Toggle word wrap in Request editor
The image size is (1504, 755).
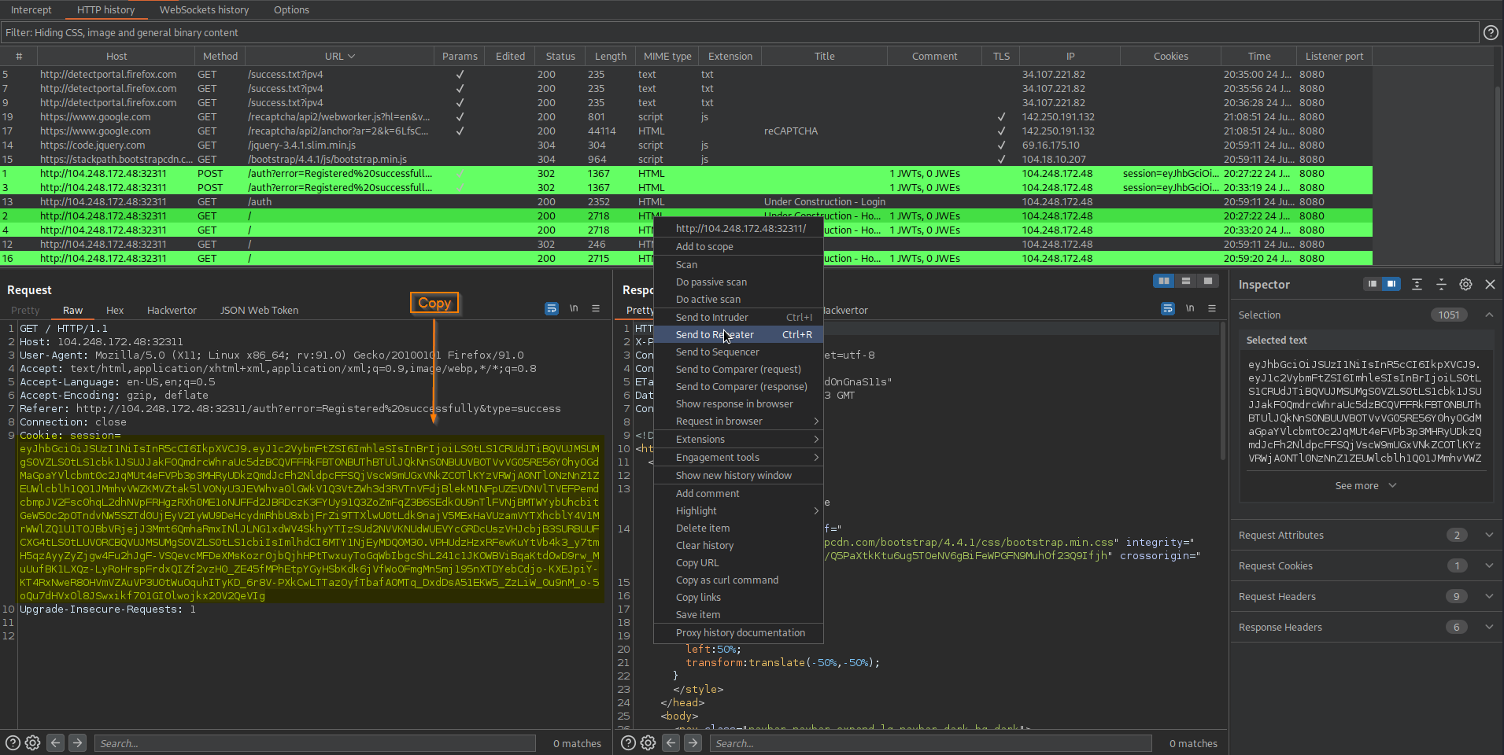pos(552,308)
